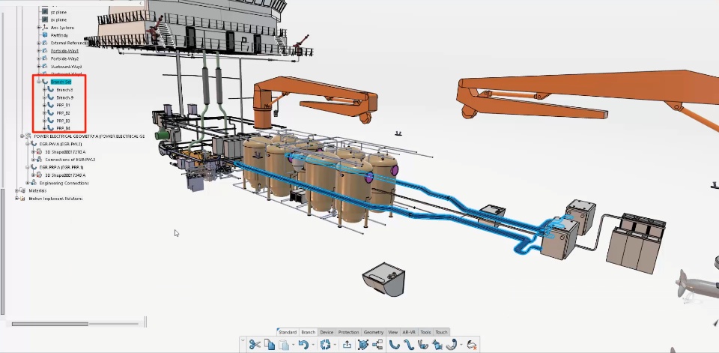719x353 pixels.
Task: Select Broken Implement Relations in tree
Action: (x=55, y=199)
